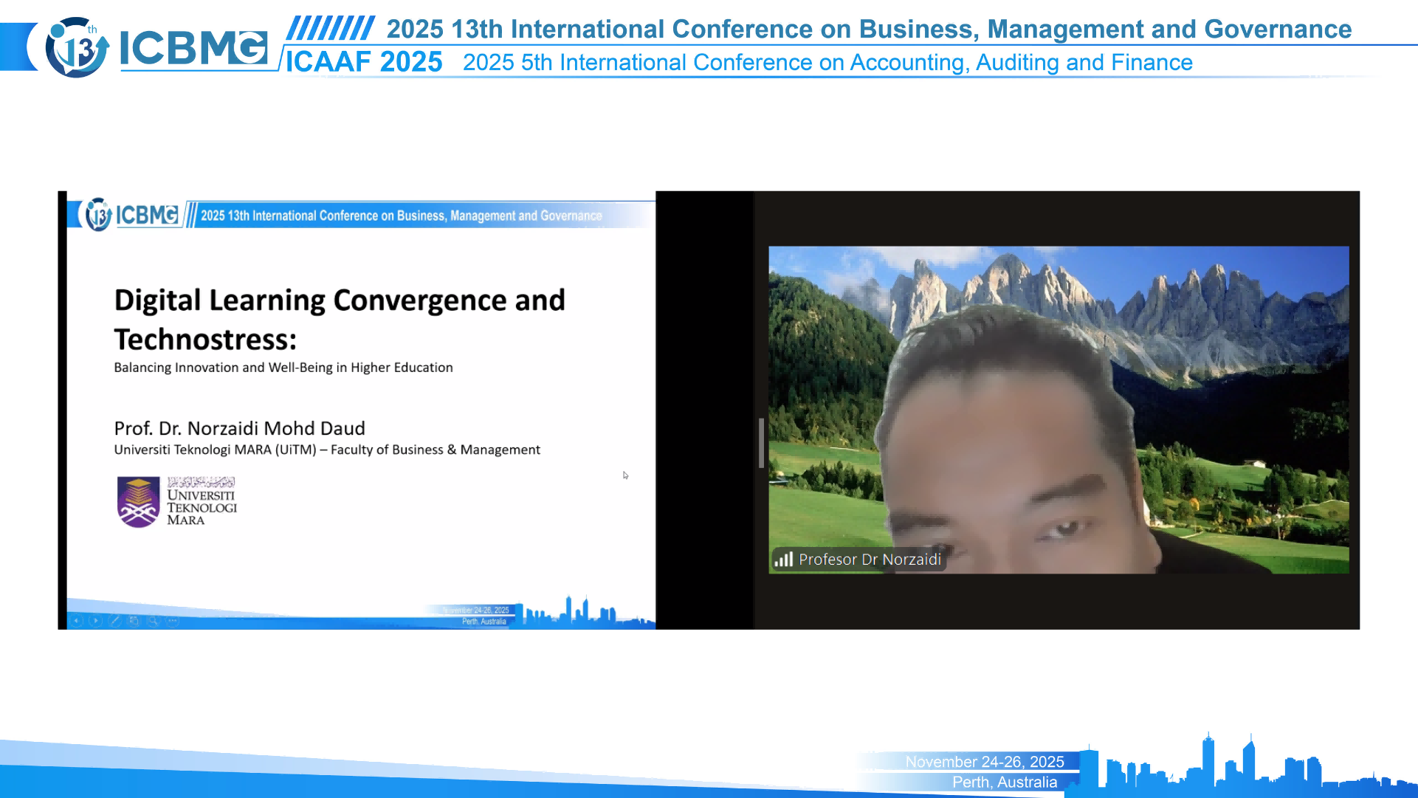Click Prof. Dr. Norzaidi Mohd Daud text
The height and width of the screenshot is (798, 1418).
click(x=239, y=428)
